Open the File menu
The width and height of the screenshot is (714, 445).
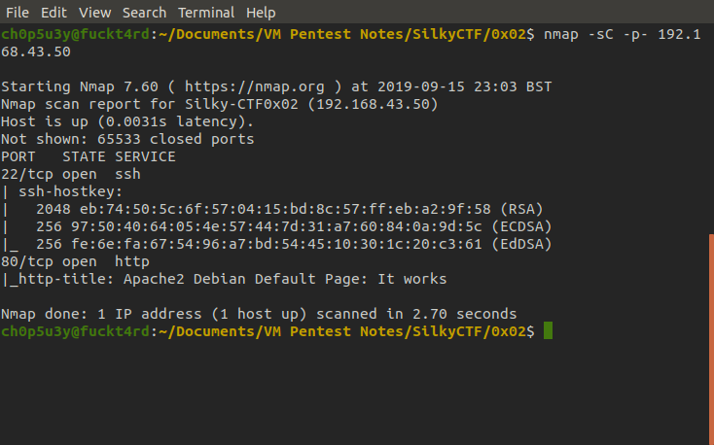tap(18, 13)
